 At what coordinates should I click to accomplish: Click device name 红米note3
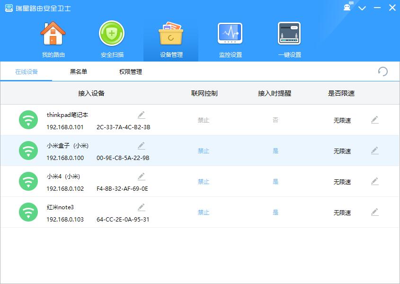(x=60, y=207)
